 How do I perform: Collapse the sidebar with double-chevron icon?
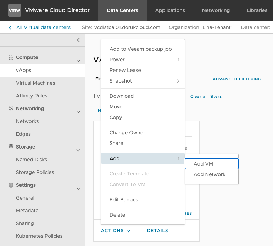(x=78, y=40)
